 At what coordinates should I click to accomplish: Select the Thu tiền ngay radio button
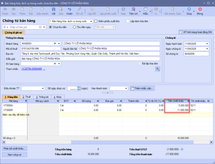tap(74, 27)
